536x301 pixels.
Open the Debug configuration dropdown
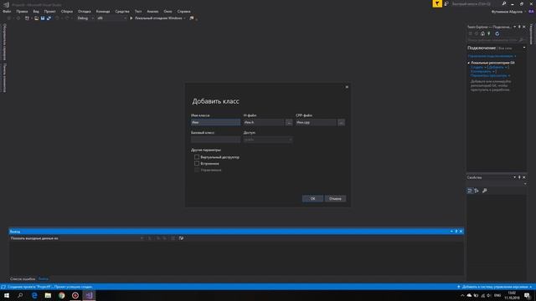pyautogui.click(x=85, y=18)
